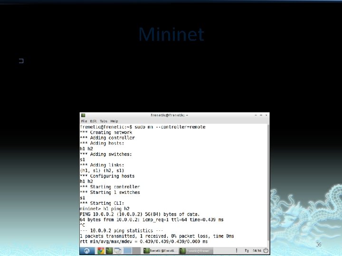Open the LXDE start menu button
342x256 pixels.
point(87,251)
